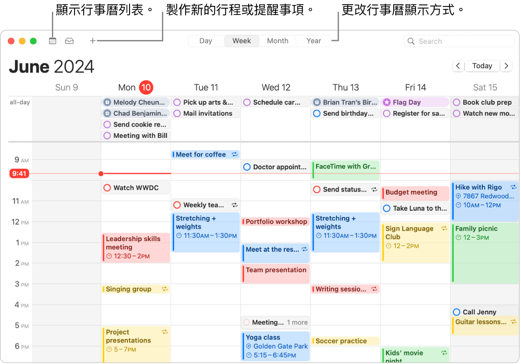This screenshot has height=364, width=521.
Task: Toggle the completion circle on Call Jenny
Action: pyautogui.click(x=456, y=312)
